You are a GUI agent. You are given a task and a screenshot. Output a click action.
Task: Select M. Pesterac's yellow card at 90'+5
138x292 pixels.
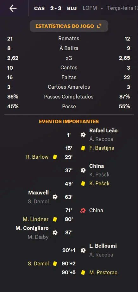(83, 272)
